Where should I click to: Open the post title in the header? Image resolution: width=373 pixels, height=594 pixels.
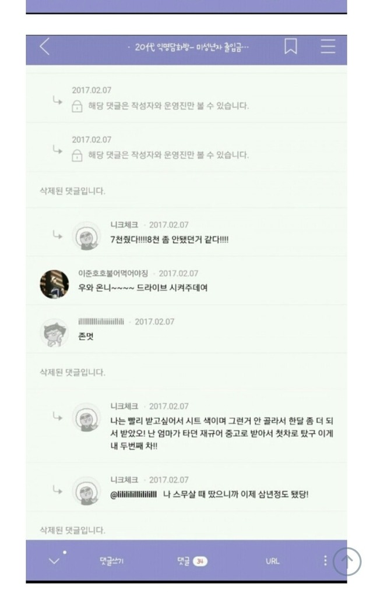[x=189, y=47]
